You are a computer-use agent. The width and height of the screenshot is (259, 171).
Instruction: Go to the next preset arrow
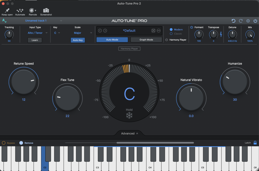[105, 31]
